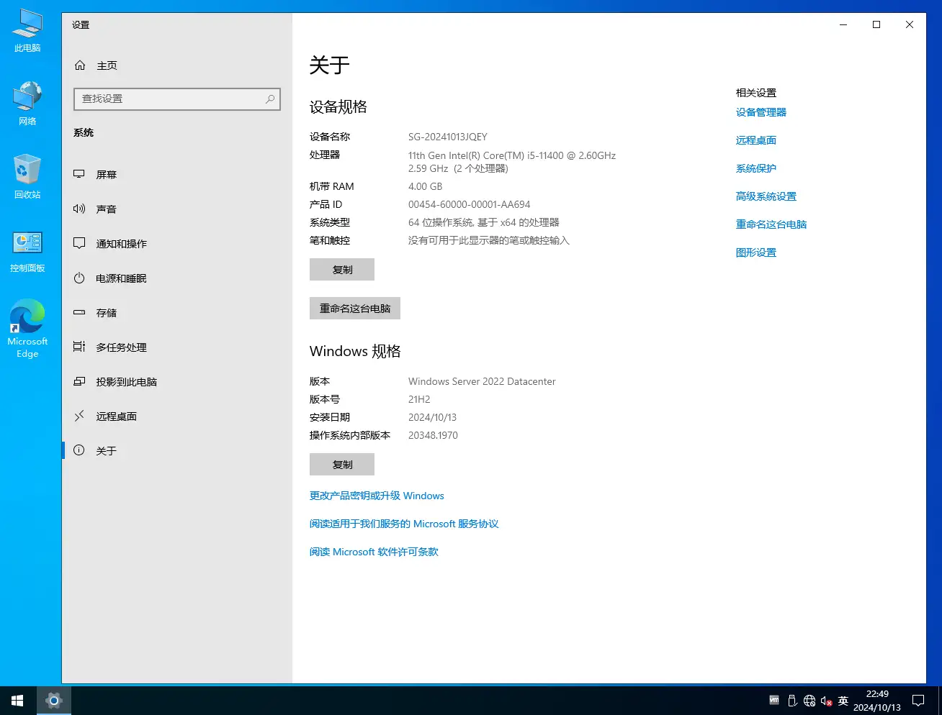Select the Microsoft Edge desktop shortcut
This screenshot has height=715, width=942.
(27, 329)
